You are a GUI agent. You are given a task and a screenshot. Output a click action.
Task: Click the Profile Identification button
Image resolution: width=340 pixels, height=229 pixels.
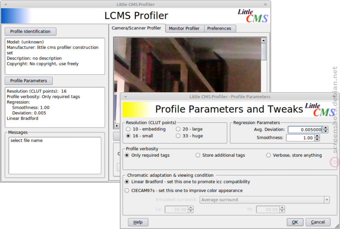(x=31, y=31)
